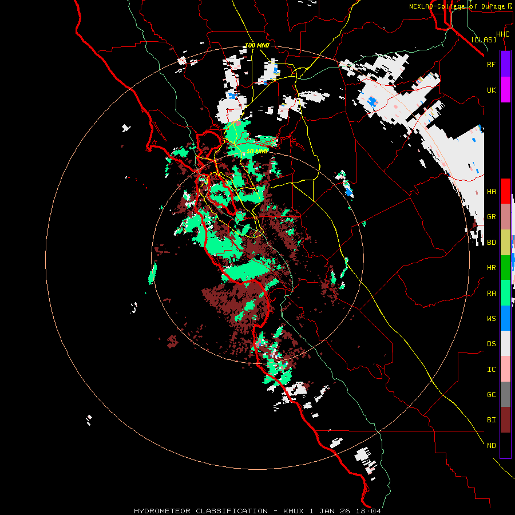Select the white DS legend swatch

[505, 343]
